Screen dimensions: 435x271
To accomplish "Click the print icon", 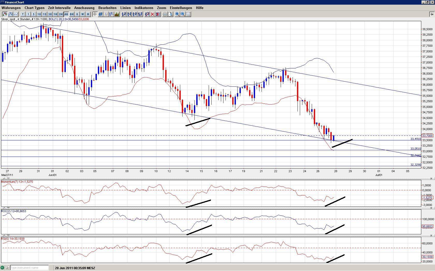I will click(165, 14).
